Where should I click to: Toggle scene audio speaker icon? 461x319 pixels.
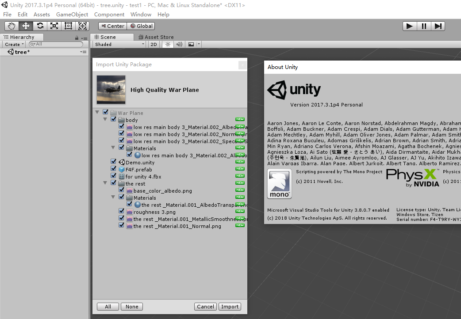pyautogui.click(x=179, y=44)
